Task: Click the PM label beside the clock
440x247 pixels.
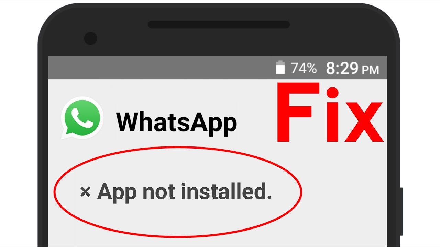Action: (370, 70)
